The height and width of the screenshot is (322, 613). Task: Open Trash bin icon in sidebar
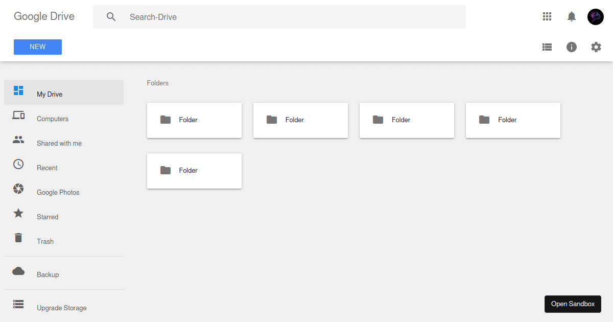click(x=18, y=238)
